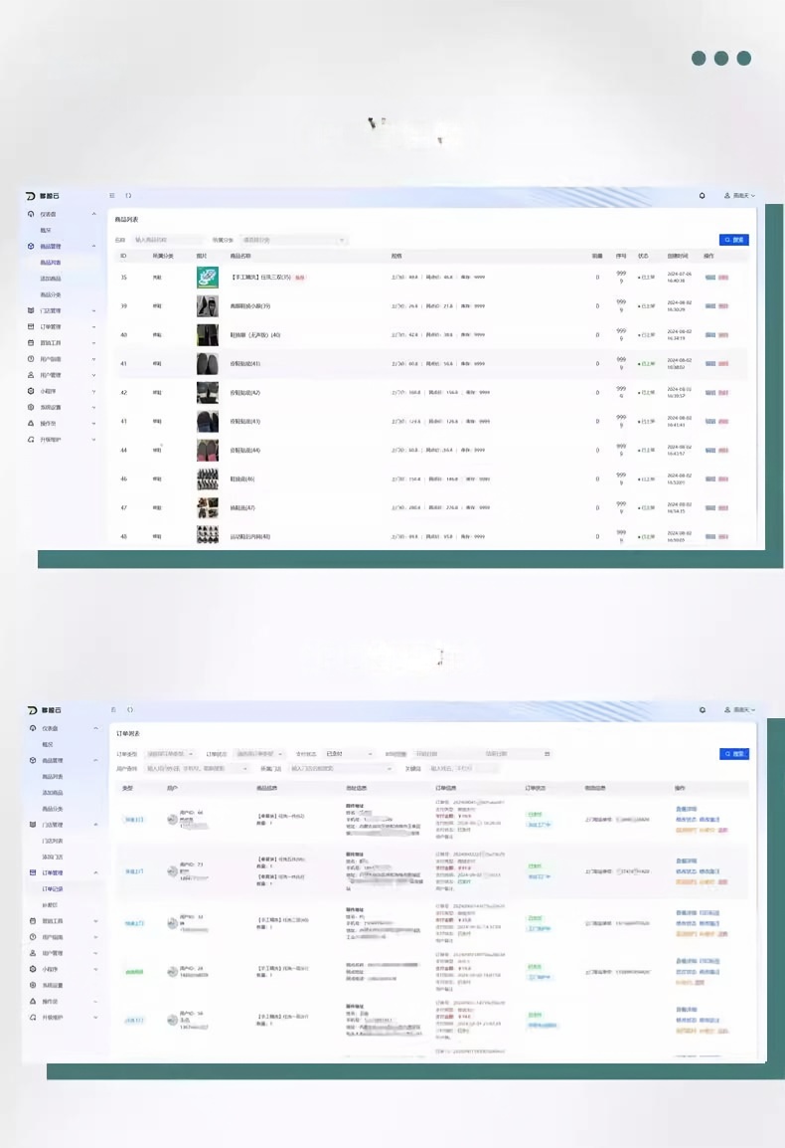Click the 订单管理 icon in the order page sidebar
The height and width of the screenshot is (1148, 785).
tap(31, 872)
